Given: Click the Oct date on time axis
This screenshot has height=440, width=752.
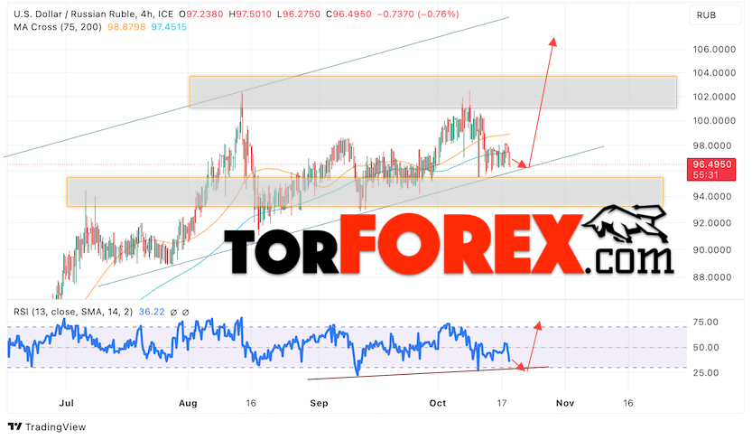Looking at the screenshot, I should coord(438,403).
